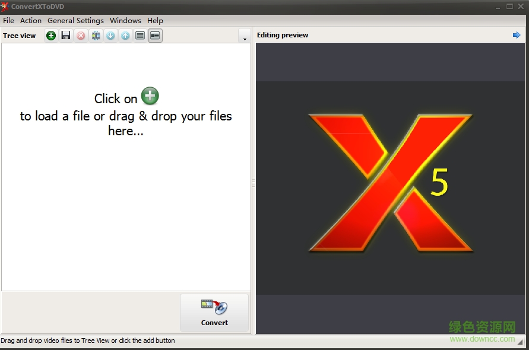Click the green plus Add file icon
Screen dimensions: 529x350
(51, 35)
